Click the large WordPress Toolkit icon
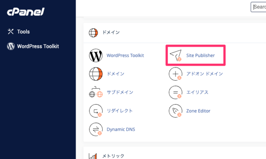The image size is (266, 159). tap(96, 55)
